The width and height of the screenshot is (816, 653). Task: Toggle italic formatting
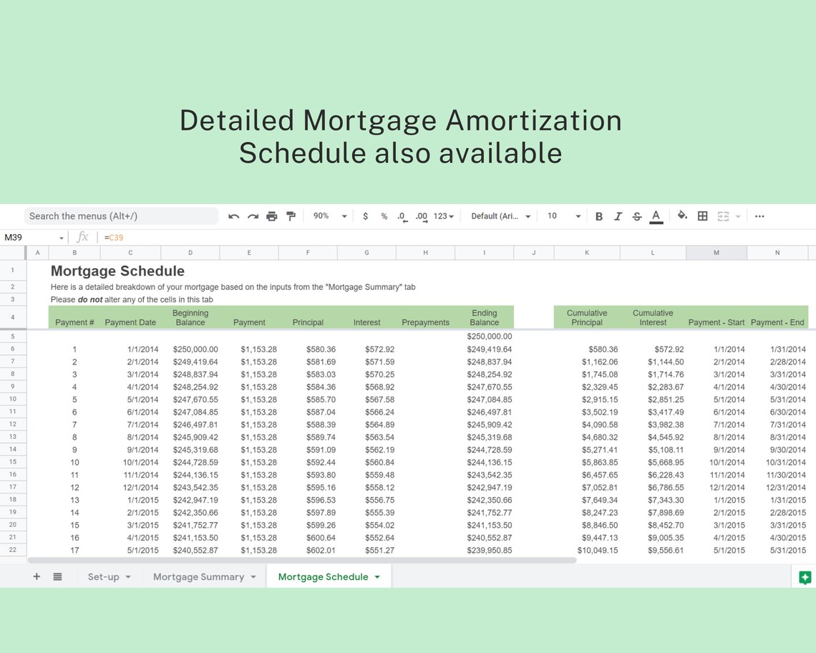pos(618,216)
